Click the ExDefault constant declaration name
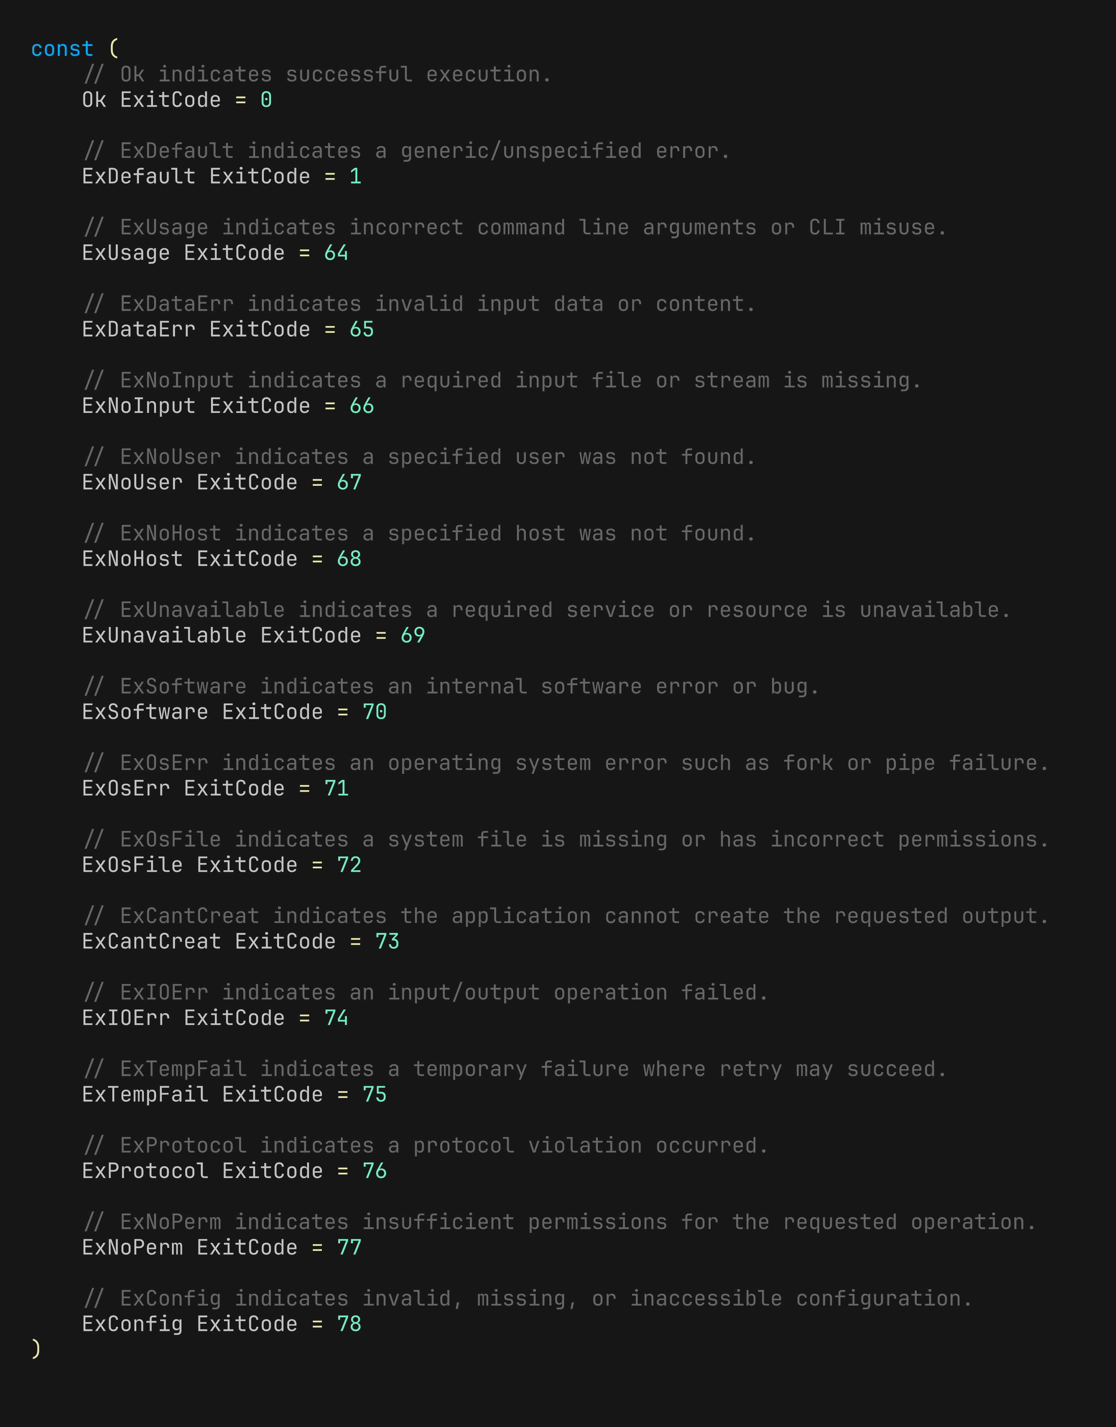This screenshot has width=1116, height=1427. pyautogui.click(x=139, y=176)
